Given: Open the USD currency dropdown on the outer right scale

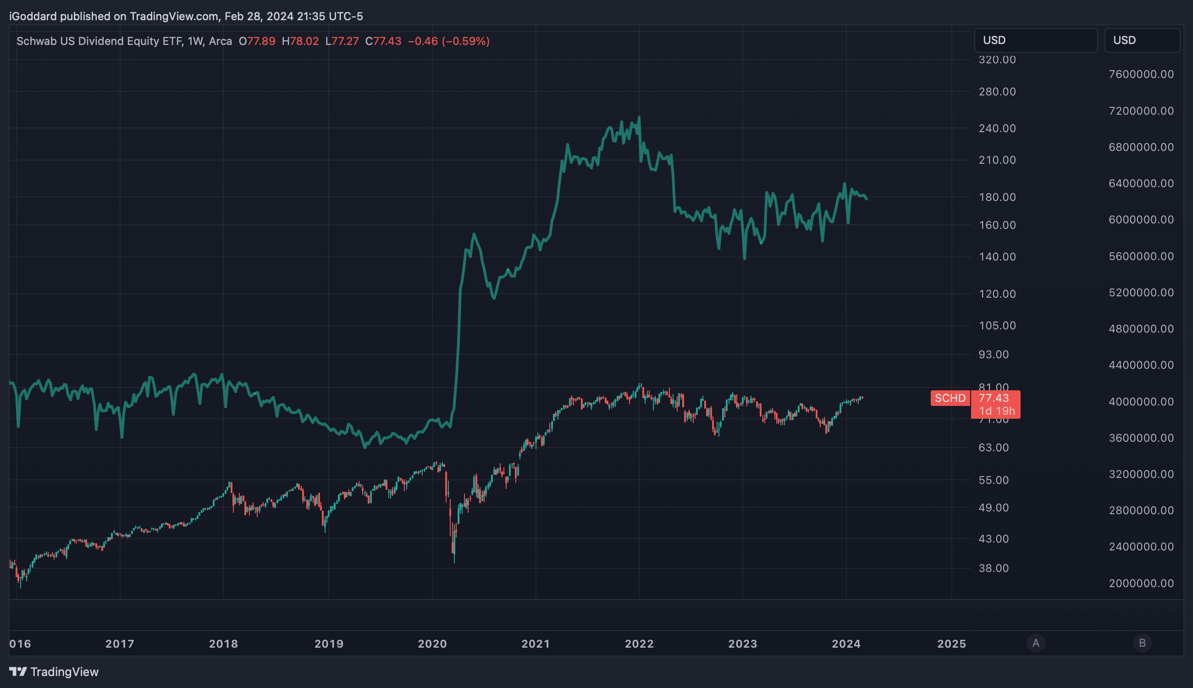Looking at the screenshot, I should click(x=1142, y=40).
